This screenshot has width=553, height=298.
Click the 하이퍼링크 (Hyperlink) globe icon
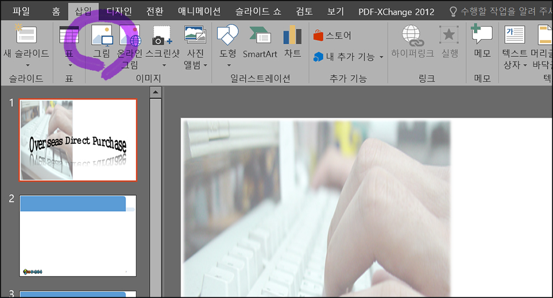pos(413,35)
